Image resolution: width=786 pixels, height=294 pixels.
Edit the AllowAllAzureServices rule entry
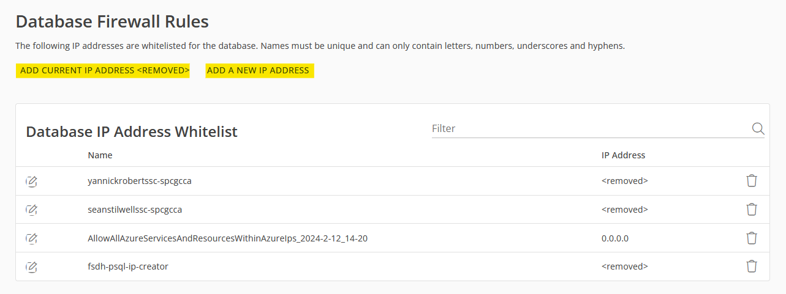[x=32, y=238]
